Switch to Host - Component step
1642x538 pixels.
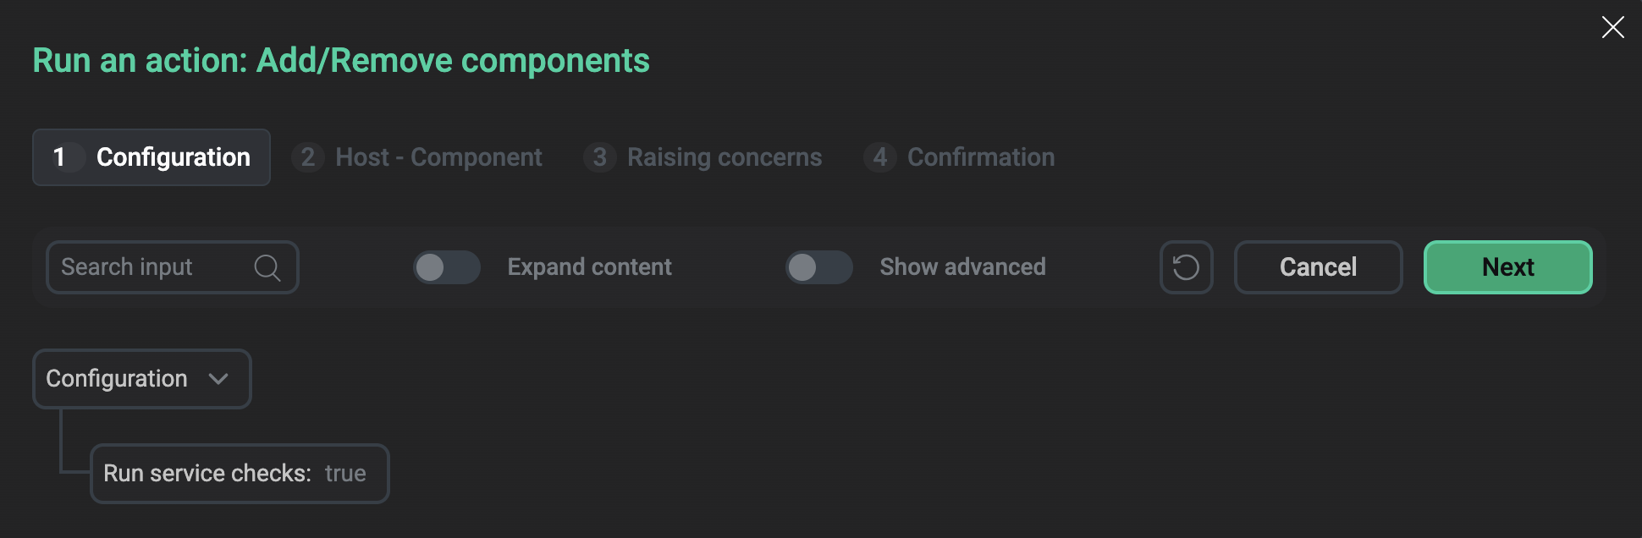tap(438, 157)
